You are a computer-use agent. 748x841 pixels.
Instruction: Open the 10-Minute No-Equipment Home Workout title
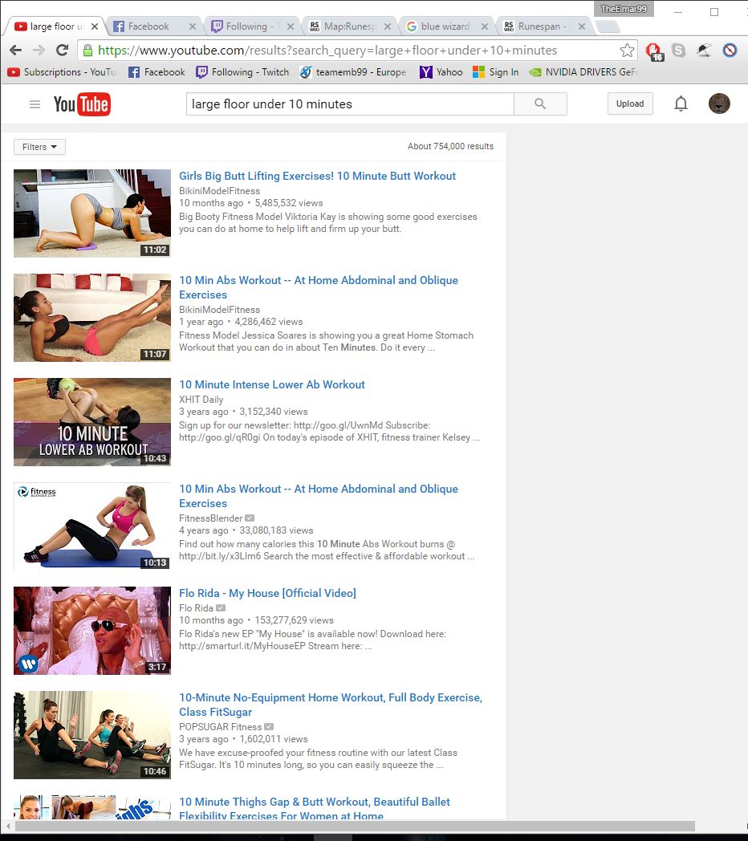coord(331,705)
